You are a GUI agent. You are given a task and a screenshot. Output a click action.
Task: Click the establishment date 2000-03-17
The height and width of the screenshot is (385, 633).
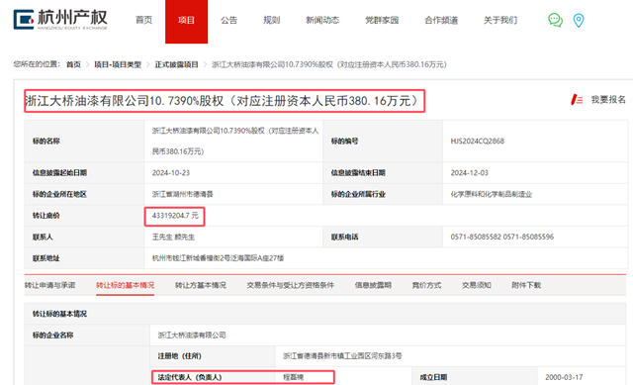pos(564,377)
